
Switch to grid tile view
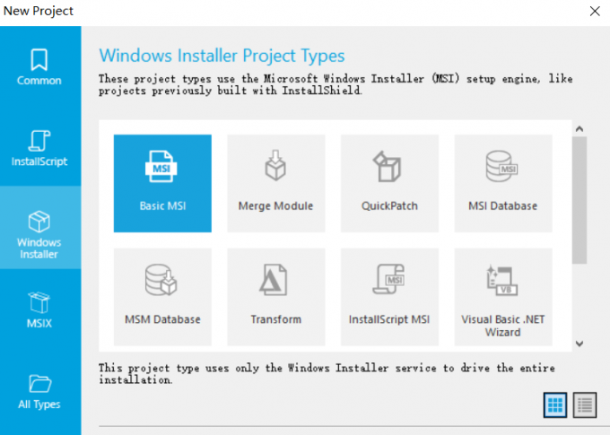pyautogui.click(x=554, y=405)
